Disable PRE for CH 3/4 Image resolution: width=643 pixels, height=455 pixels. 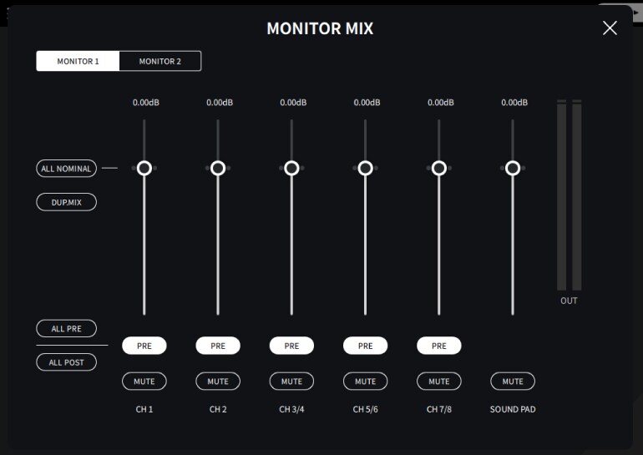tap(291, 346)
